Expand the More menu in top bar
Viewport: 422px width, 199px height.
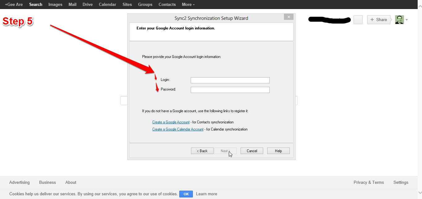point(188,4)
